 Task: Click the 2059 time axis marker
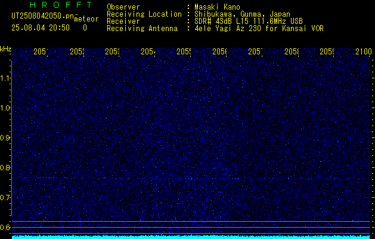(x=327, y=51)
